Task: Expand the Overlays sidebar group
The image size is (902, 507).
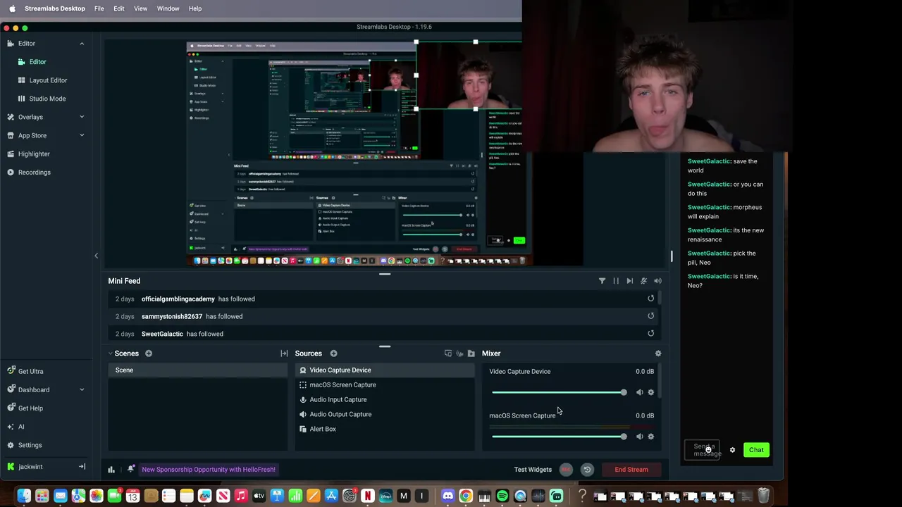Action: pos(81,117)
